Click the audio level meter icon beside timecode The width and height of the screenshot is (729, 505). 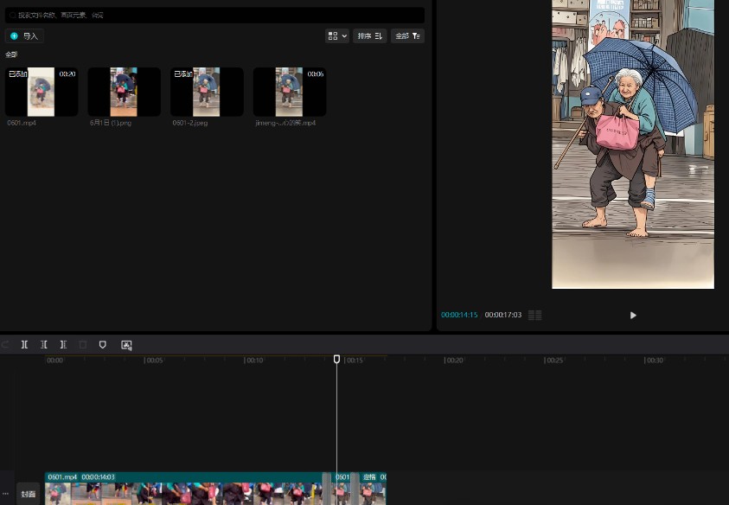pyautogui.click(x=534, y=316)
